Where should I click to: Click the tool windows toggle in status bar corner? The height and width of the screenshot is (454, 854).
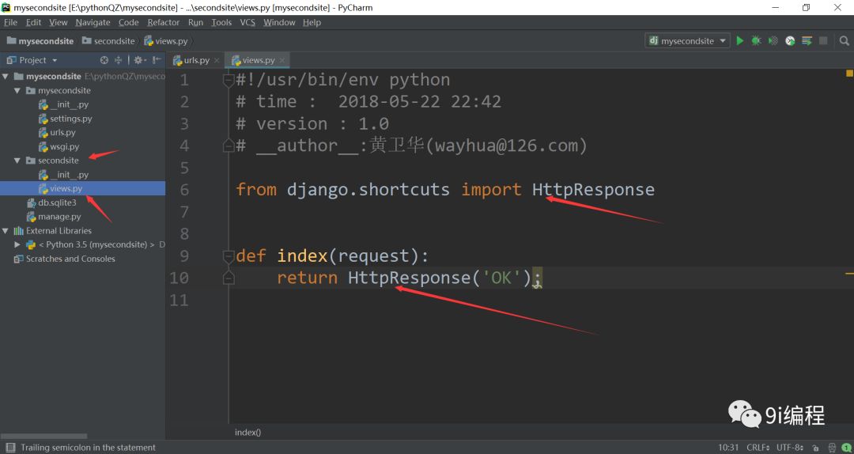pos(10,448)
